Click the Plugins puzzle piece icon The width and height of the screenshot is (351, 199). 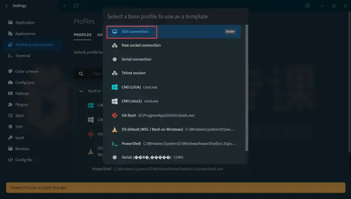[10, 104]
